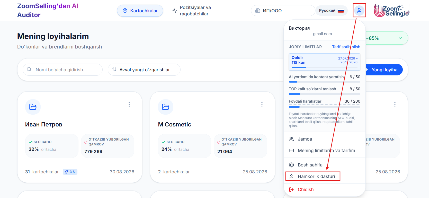
Task: Click the SEO BAHO trend icon on Иван Петров card
Action: [31, 142]
